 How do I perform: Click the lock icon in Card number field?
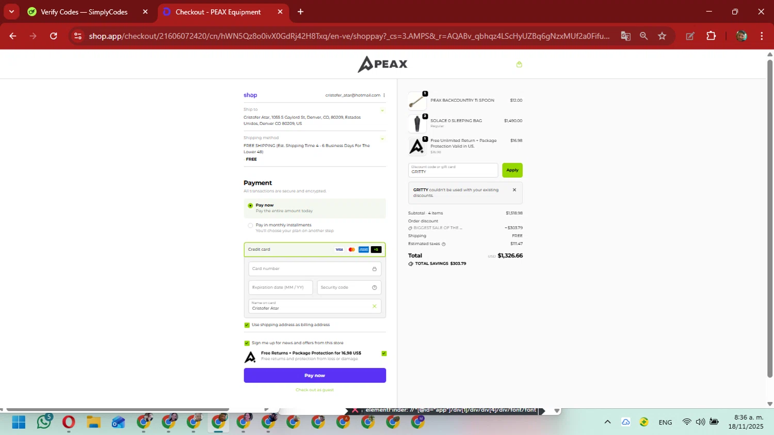375,269
